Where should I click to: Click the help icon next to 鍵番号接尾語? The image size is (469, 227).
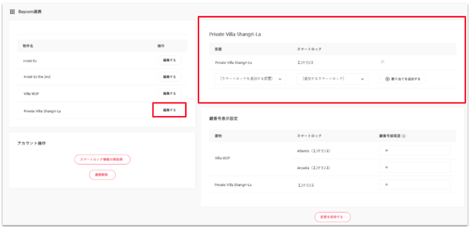pyautogui.click(x=404, y=136)
